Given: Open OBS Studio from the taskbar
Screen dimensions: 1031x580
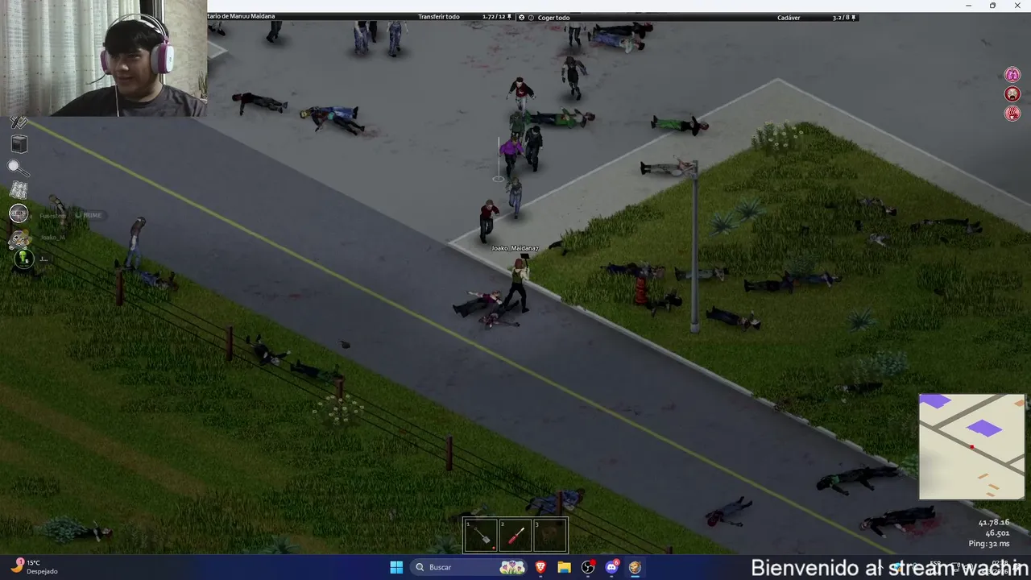Looking at the screenshot, I should coord(588,567).
